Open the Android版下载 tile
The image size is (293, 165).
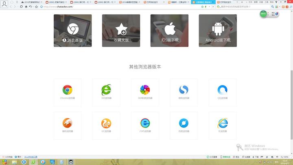click(218, 31)
